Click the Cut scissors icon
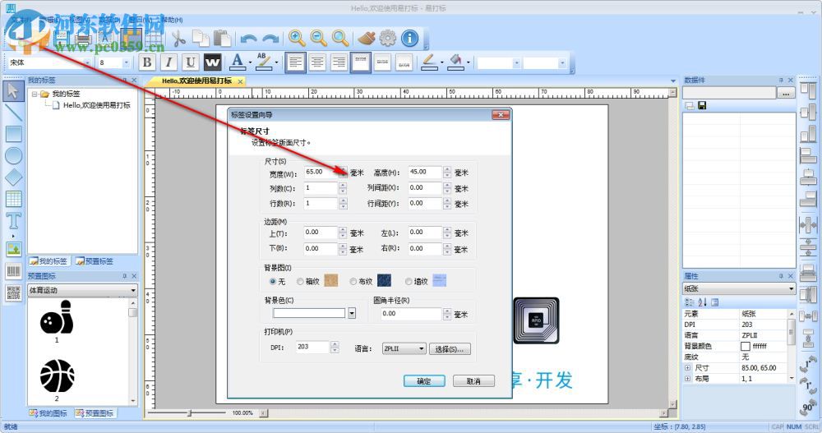This screenshot has height=433, width=822. pos(178,39)
